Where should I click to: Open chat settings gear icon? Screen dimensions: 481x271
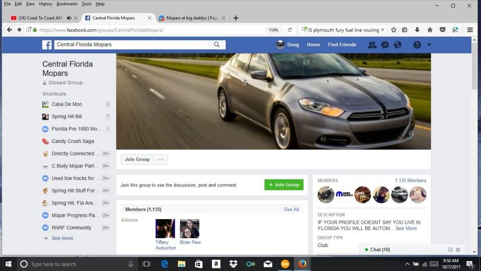(458, 250)
